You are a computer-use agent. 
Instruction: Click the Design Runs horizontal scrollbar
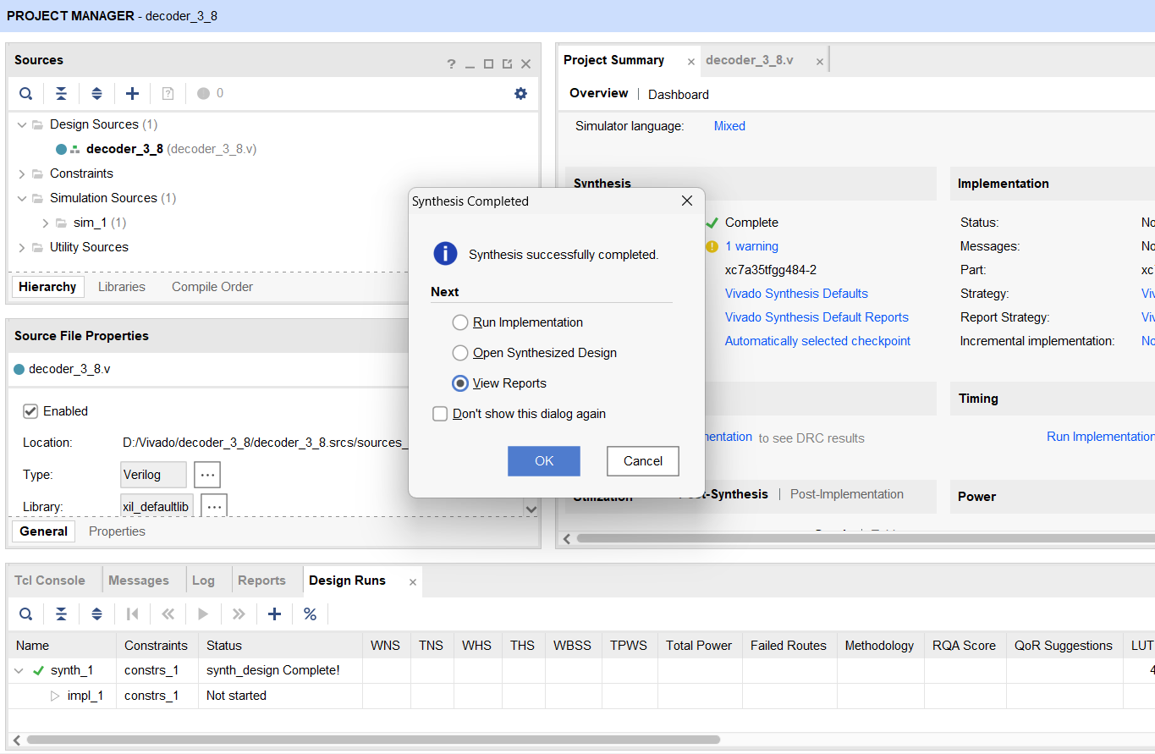pyautogui.click(x=372, y=740)
